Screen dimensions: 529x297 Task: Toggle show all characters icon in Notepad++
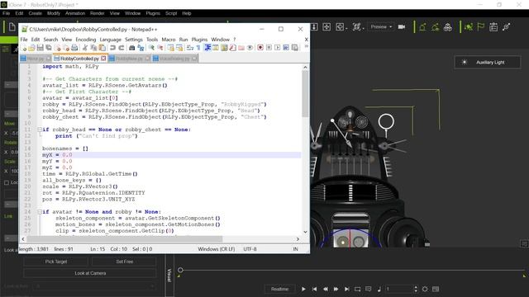pyautogui.click(x=198, y=48)
